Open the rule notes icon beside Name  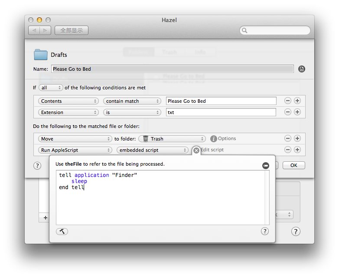pyautogui.click(x=302, y=69)
